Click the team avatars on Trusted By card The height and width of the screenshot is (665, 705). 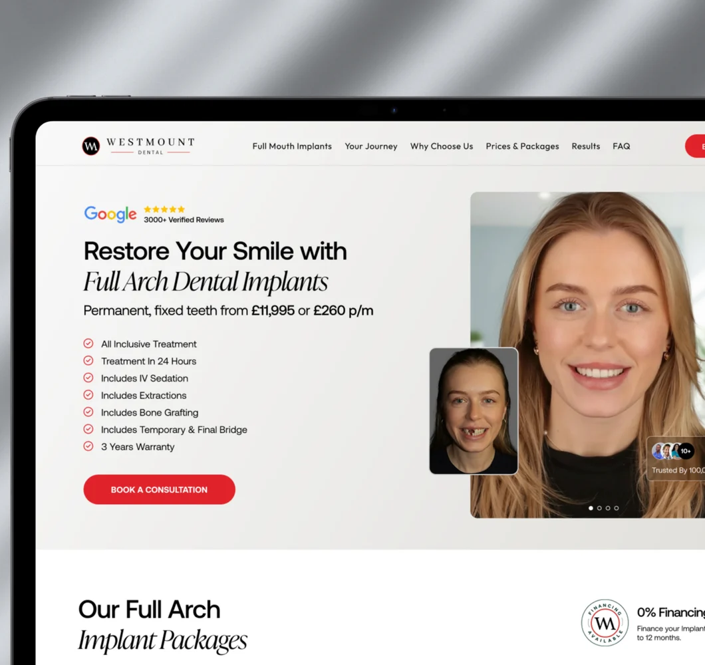[667, 451]
